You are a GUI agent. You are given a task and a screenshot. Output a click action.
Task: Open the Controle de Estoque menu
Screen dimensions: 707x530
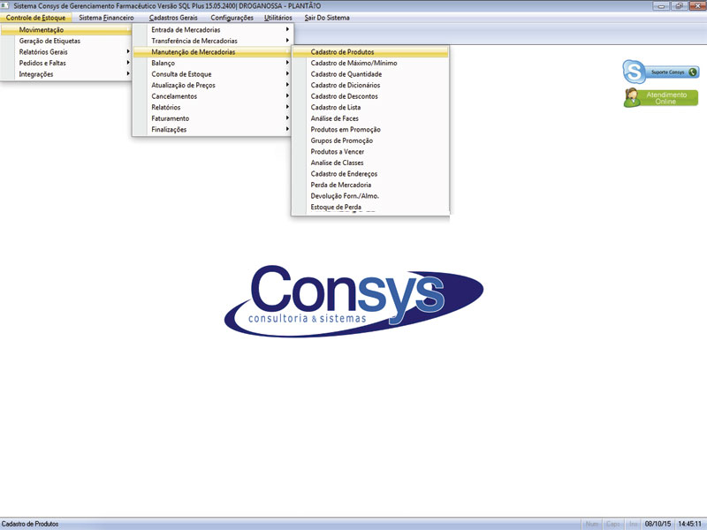pos(35,18)
